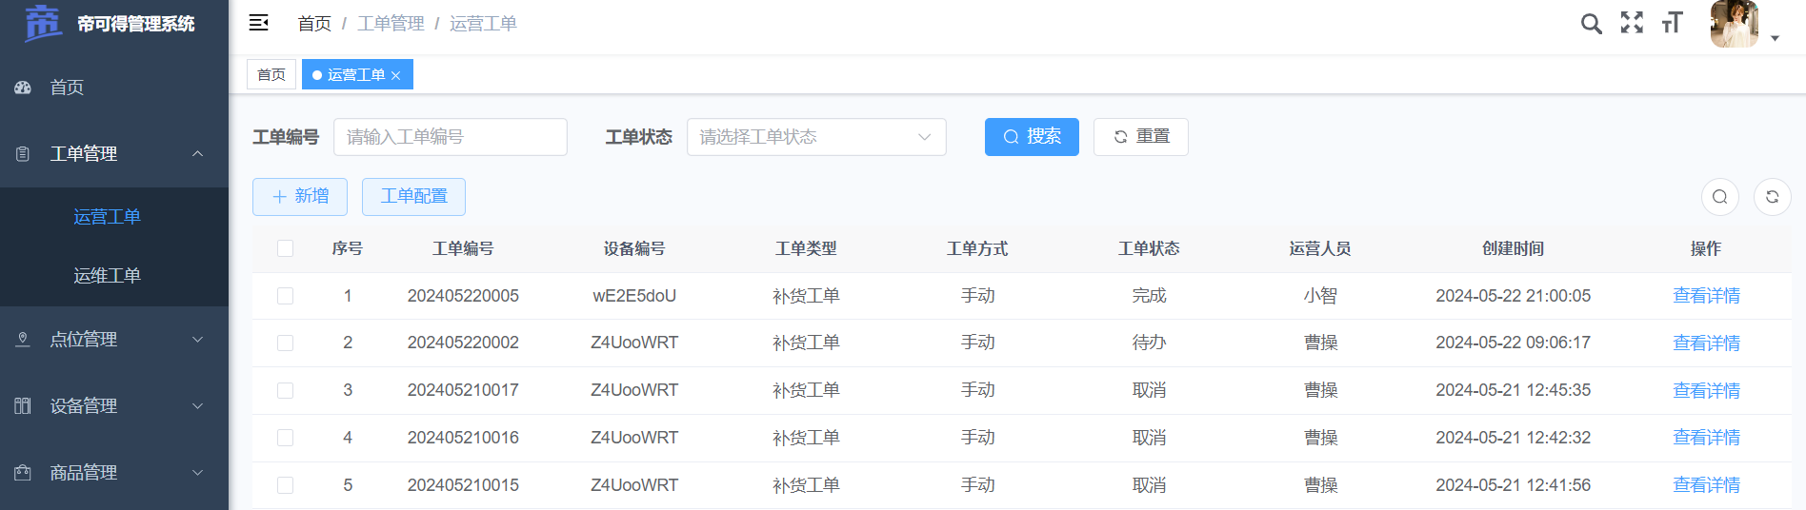Viewport: 1806px width, 510px height.
Task: Check the row for order 202405220005
Action: pos(285,296)
